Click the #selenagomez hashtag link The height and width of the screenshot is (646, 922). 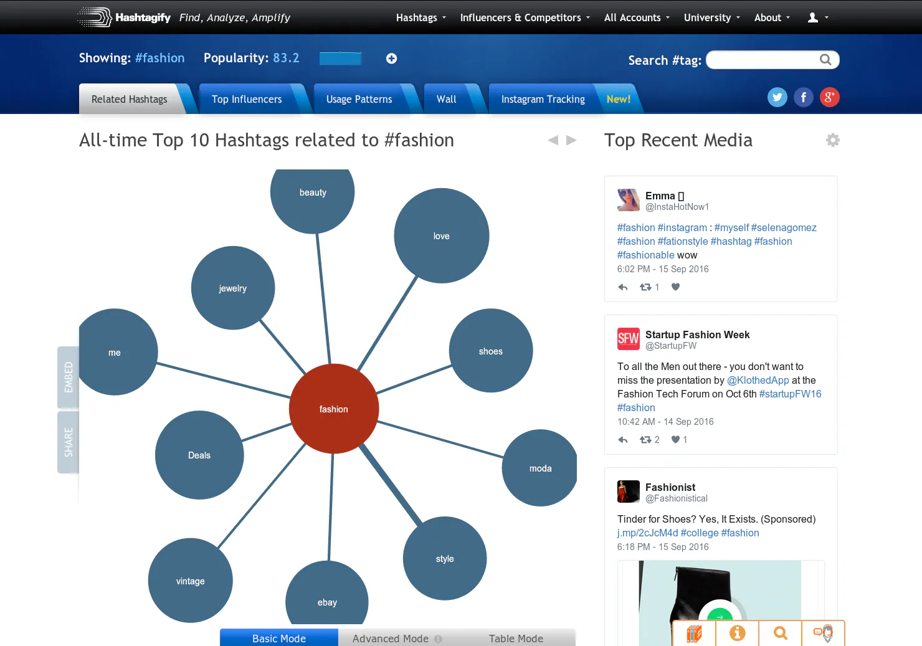[x=784, y=228]
